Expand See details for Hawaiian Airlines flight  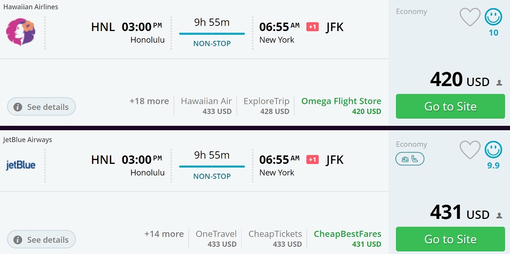click(x=41, y=107)
